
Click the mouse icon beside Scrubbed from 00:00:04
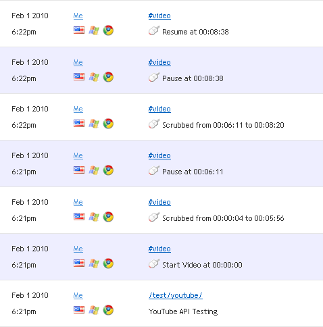[154, 217]
